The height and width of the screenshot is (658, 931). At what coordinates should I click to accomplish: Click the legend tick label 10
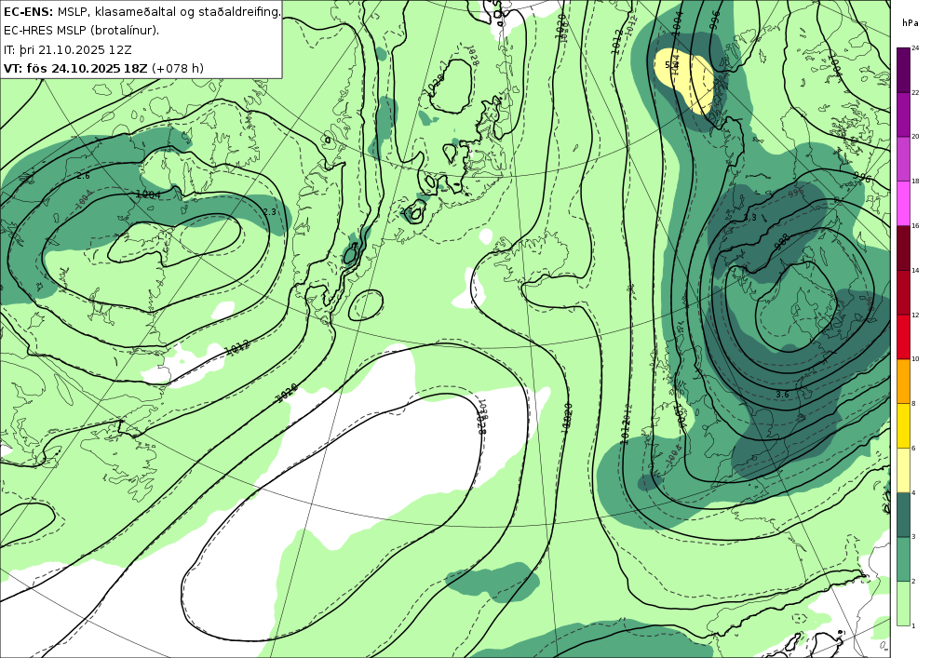(x=915, y=359)
